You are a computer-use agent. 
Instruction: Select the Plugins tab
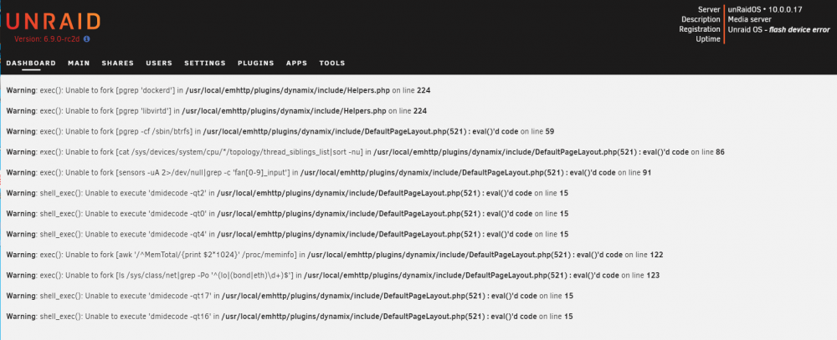(x=255, y=63)
